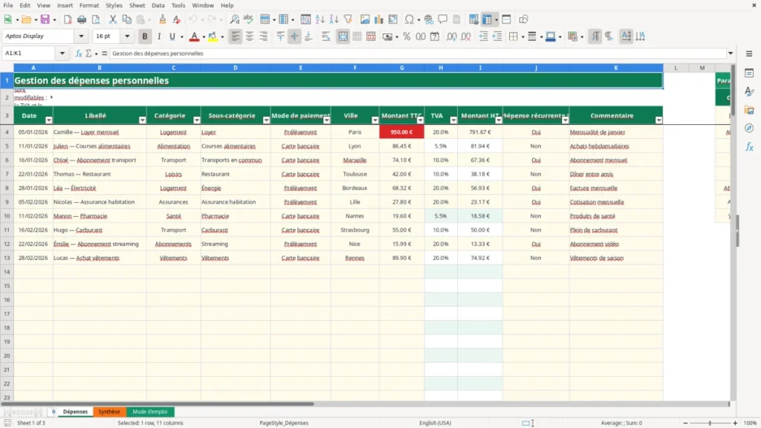
Task: Click the Cut scissors icon
Action: coord(113,19)
